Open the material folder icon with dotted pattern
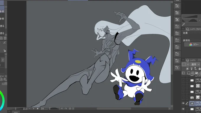 pyautogui.click(x=177, y=27)
